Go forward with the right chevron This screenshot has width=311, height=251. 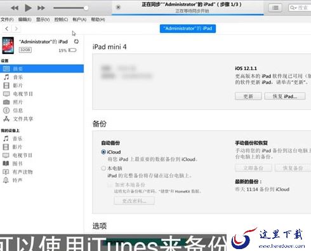coord(16,29)
